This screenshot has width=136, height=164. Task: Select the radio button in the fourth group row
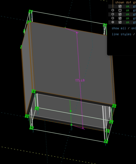pyautogui.click(x=113, y=18)
